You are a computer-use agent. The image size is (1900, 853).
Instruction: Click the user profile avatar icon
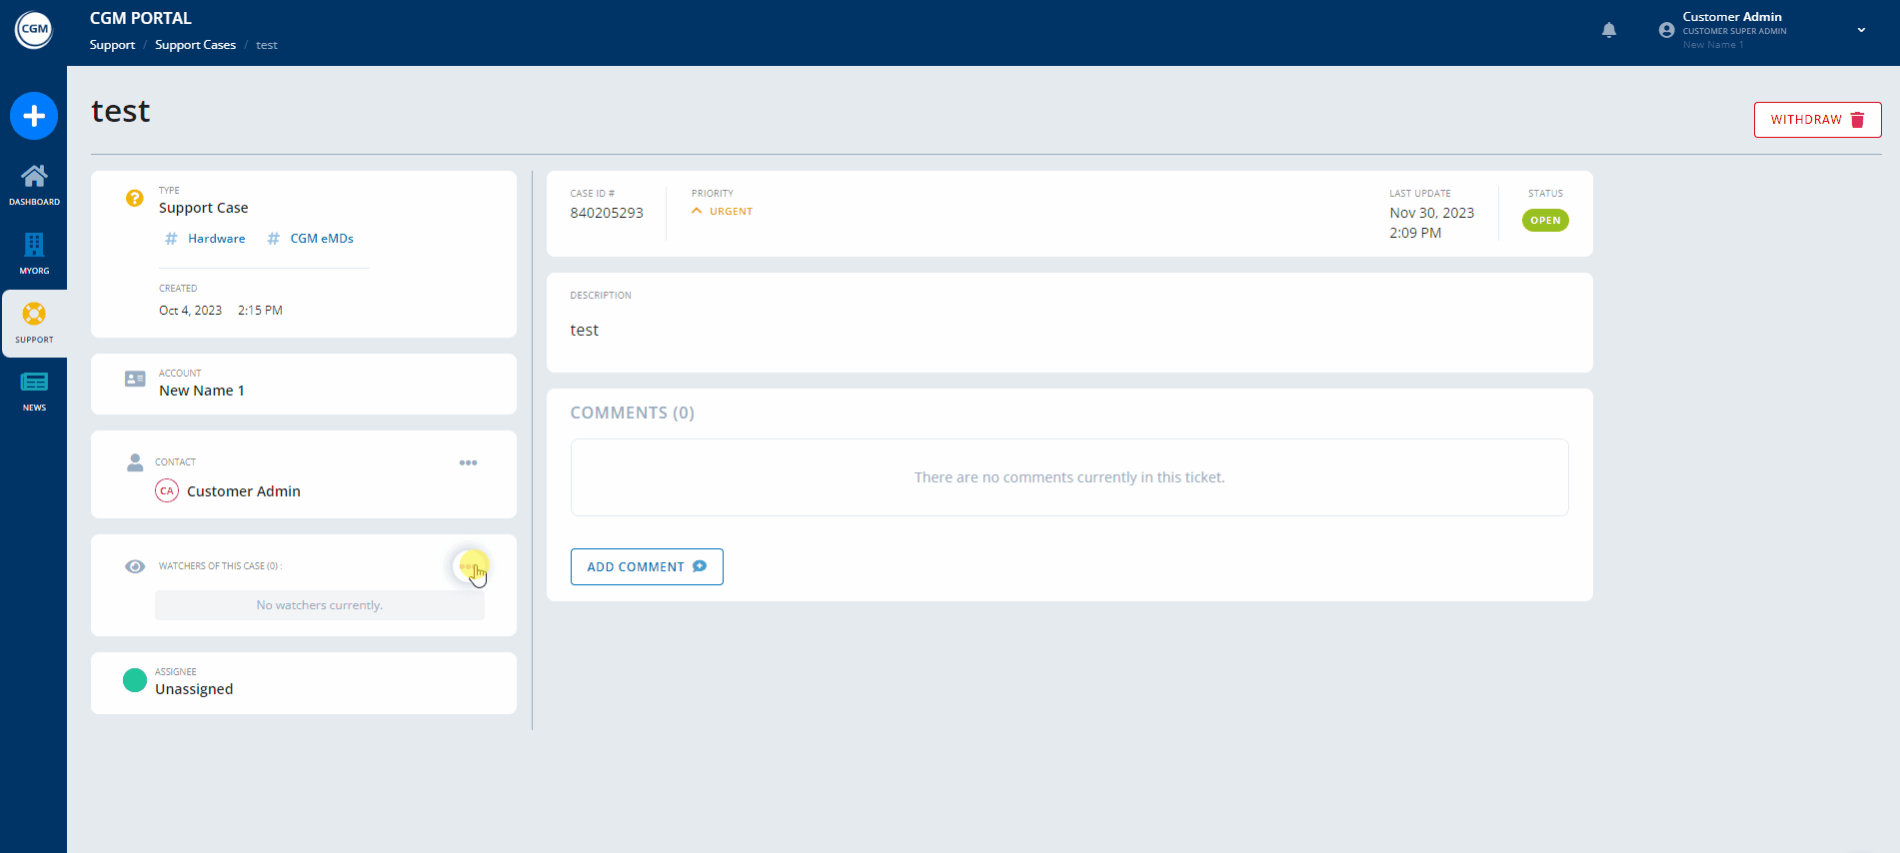click(x=1666, y=30)
